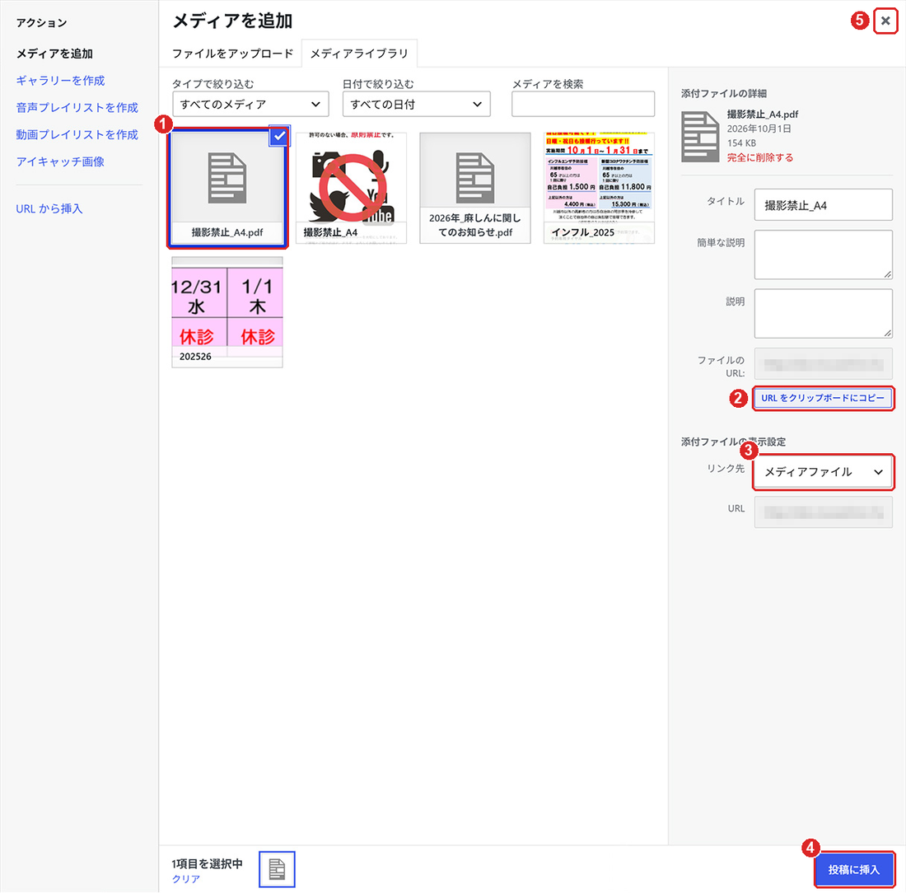The height and width of the screenshot is (893, 906).
Task: Open the リンク先 メディアファイル dropdown
Action: [823, 472]
